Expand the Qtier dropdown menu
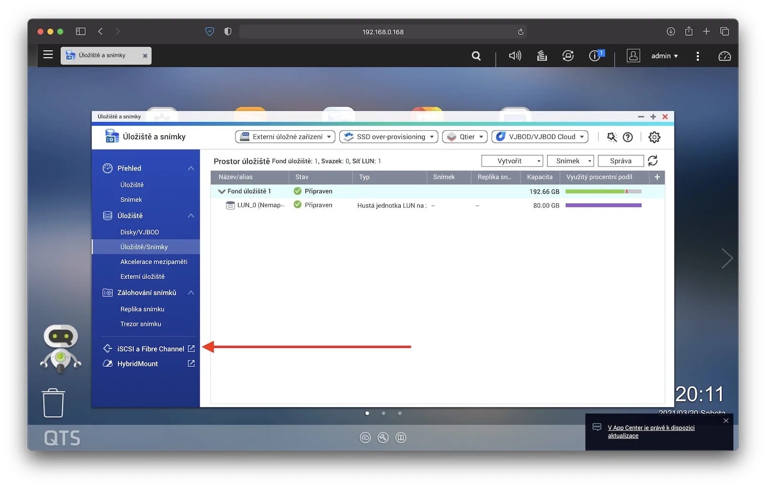The height and width of the screenshot is (487, 766). [465, 137]
